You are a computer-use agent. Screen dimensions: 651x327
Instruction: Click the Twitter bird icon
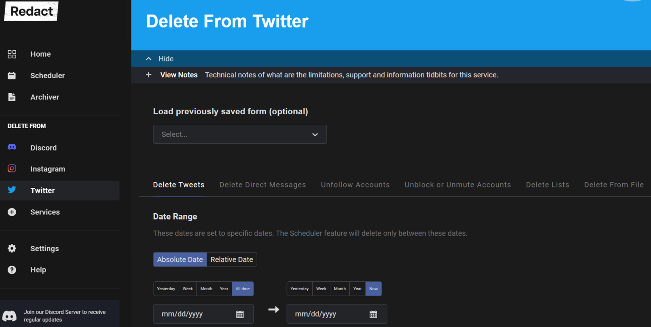[12, 190]
